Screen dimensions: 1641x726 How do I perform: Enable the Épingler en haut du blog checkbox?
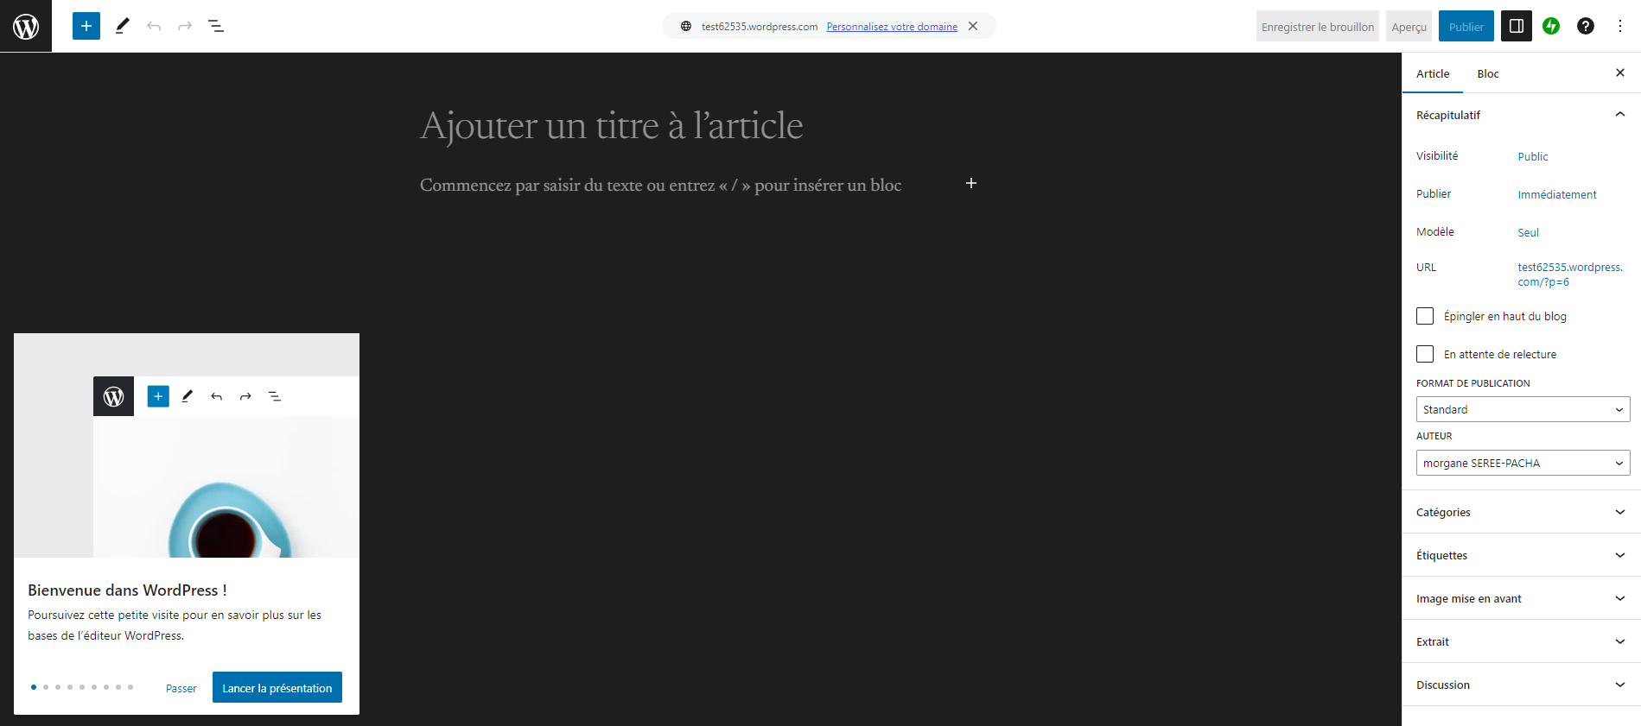(x=1425, y=316)
